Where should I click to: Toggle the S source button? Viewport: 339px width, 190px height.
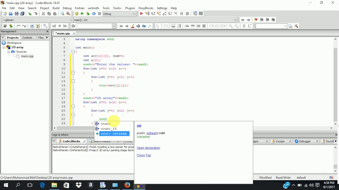[244, 26]
